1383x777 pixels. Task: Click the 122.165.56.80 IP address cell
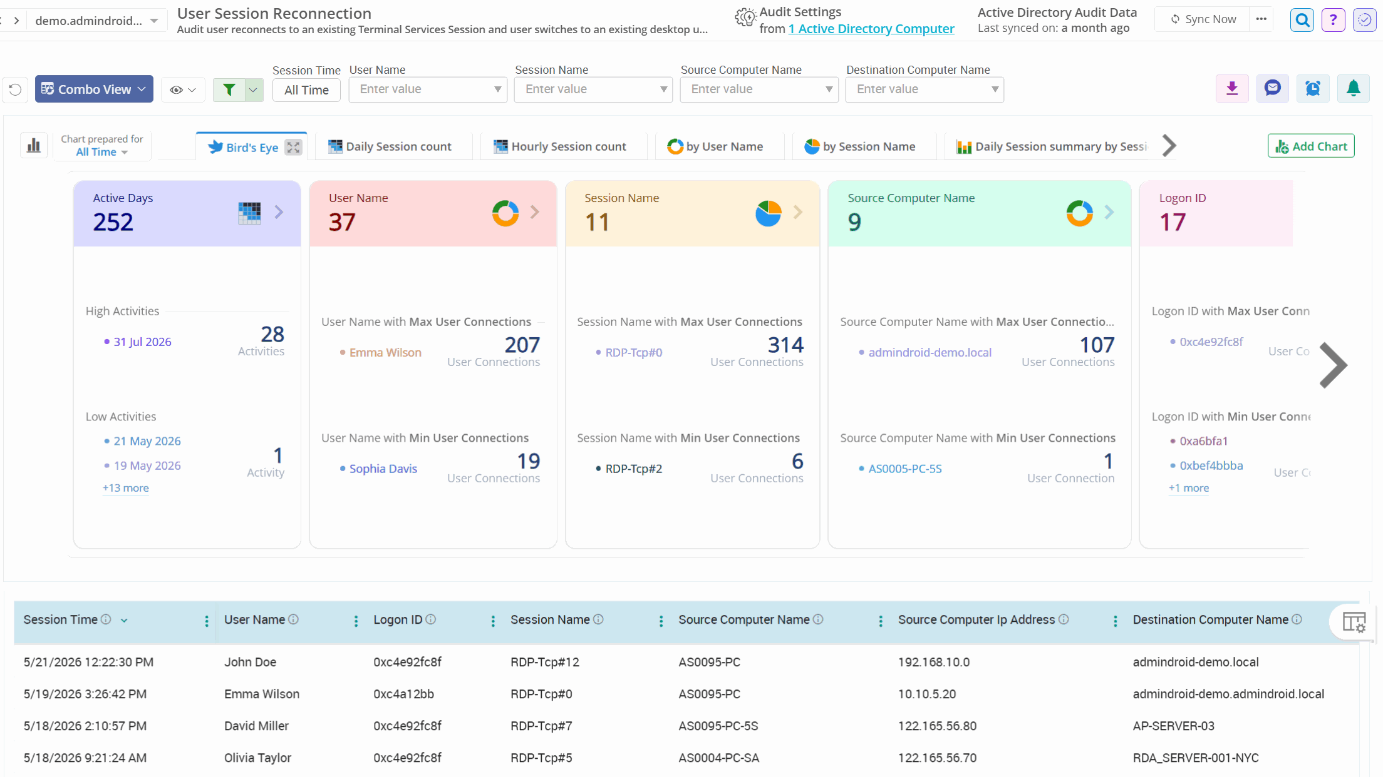click(x=937, y=726)
